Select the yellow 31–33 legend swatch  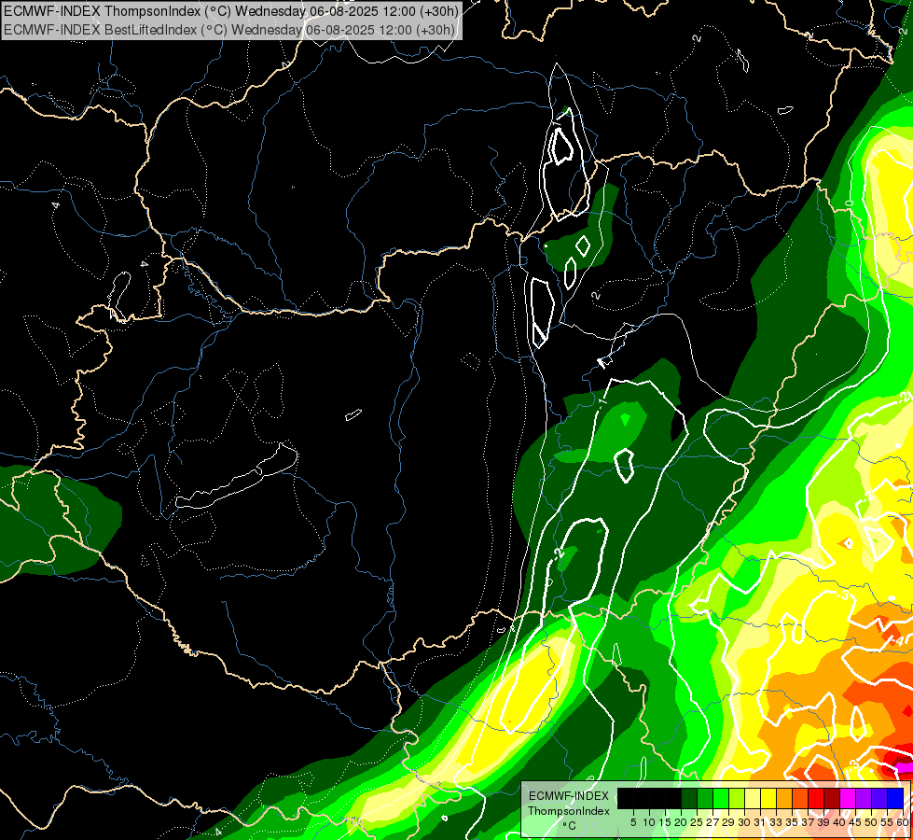pyautogui.click(x=768, y=799)
